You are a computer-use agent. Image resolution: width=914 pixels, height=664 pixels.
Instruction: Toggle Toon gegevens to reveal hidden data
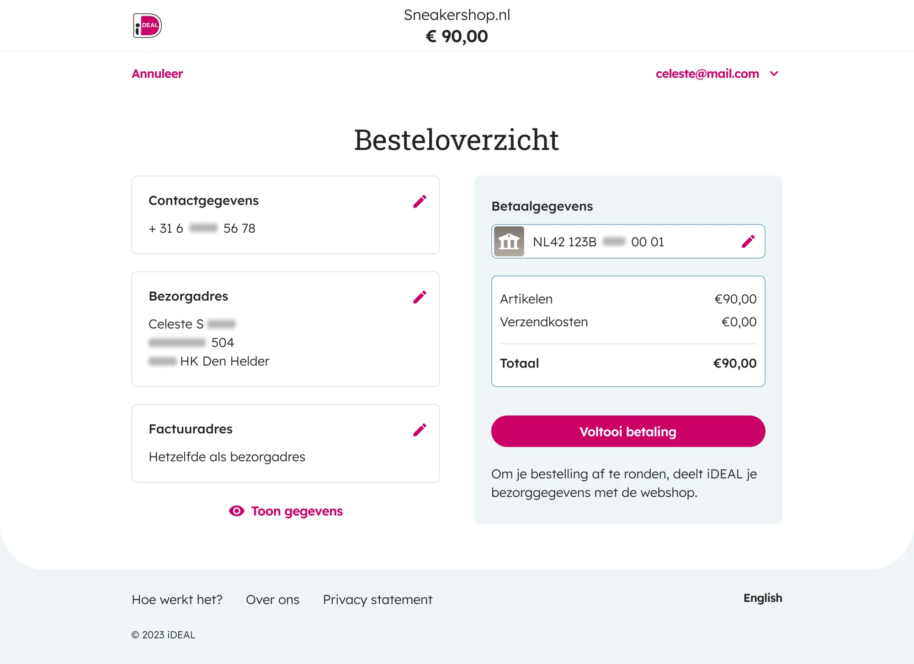coord(286,511)
